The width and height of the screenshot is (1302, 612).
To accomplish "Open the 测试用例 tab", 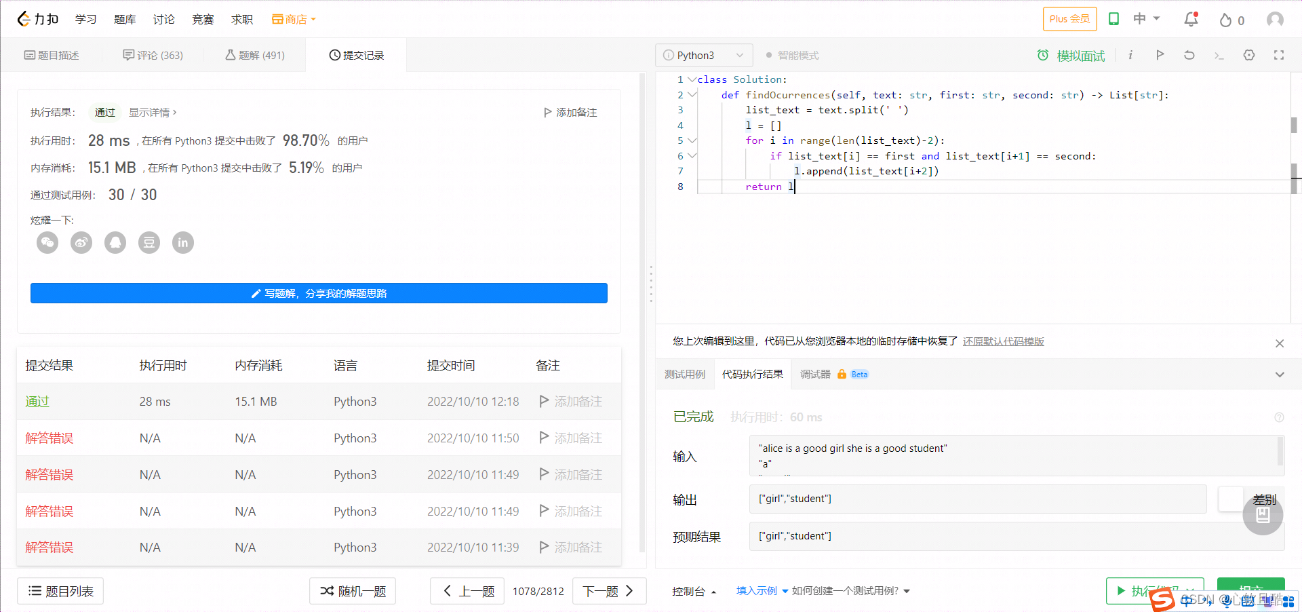I will point(685,374).
